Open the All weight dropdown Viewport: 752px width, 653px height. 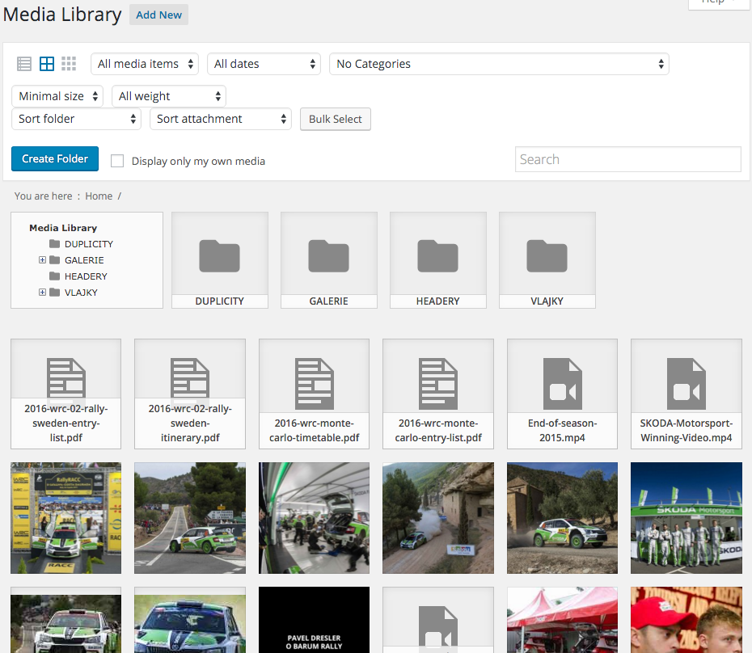click(169, 96)
